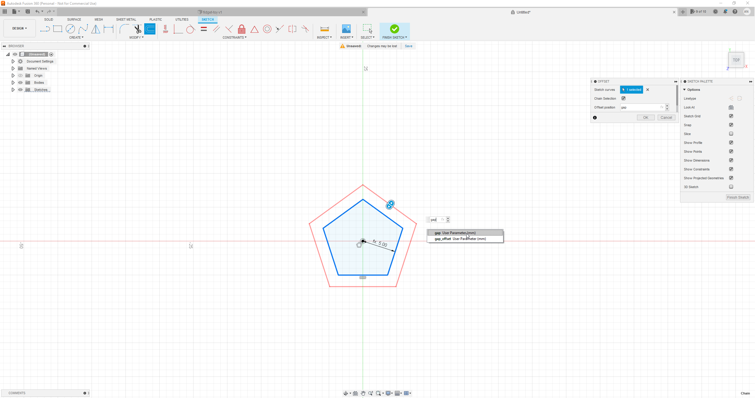Viewport: 755px width, 398px height.
Task: Collapse the Options section in Sketch Palette
Action: pyautogui.click(x=685, y=89)
